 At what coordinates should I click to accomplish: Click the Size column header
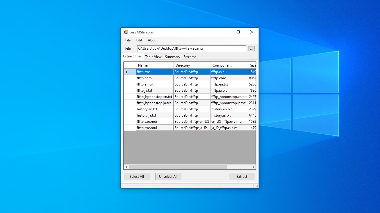252,65
